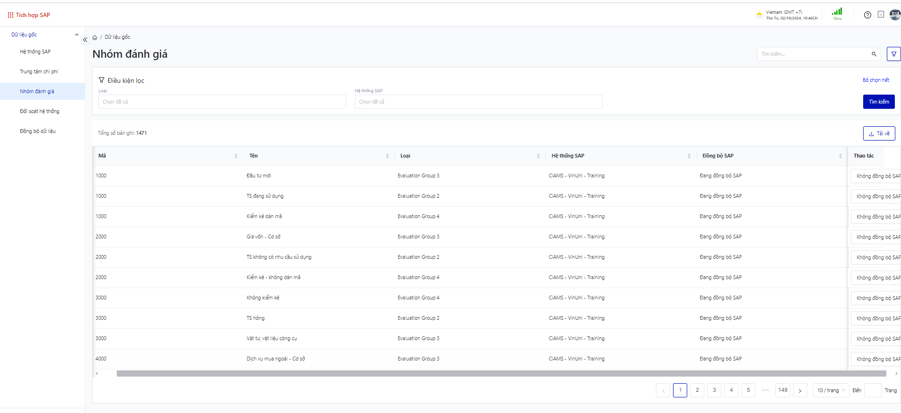901x413 pixels.
Task: Change the 10 / trang page size
Action: (x=831, y=391)
